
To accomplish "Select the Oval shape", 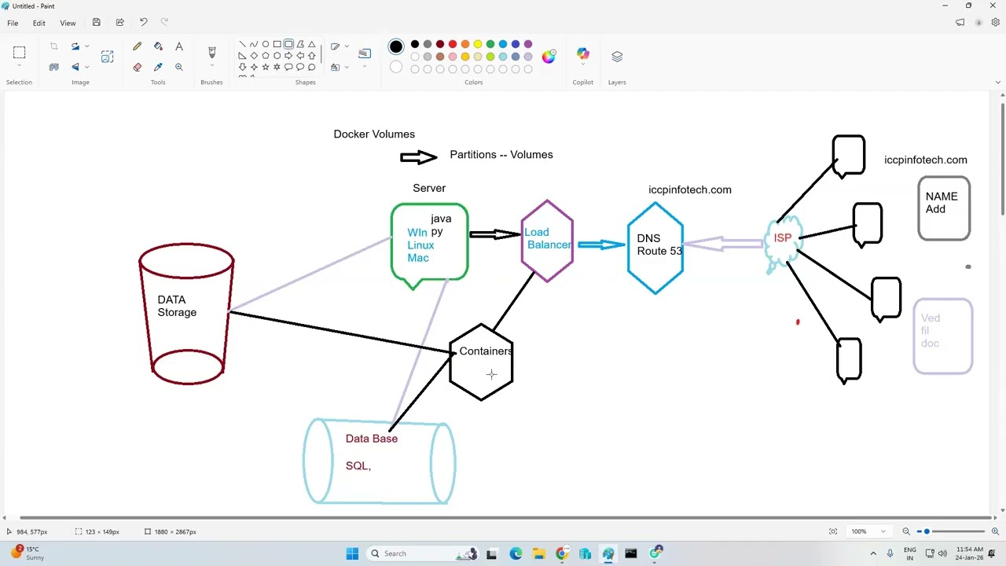I will coord(266,44).
